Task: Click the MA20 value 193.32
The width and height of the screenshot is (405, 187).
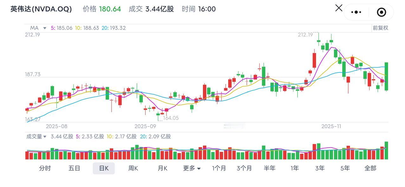Action: 118,28
